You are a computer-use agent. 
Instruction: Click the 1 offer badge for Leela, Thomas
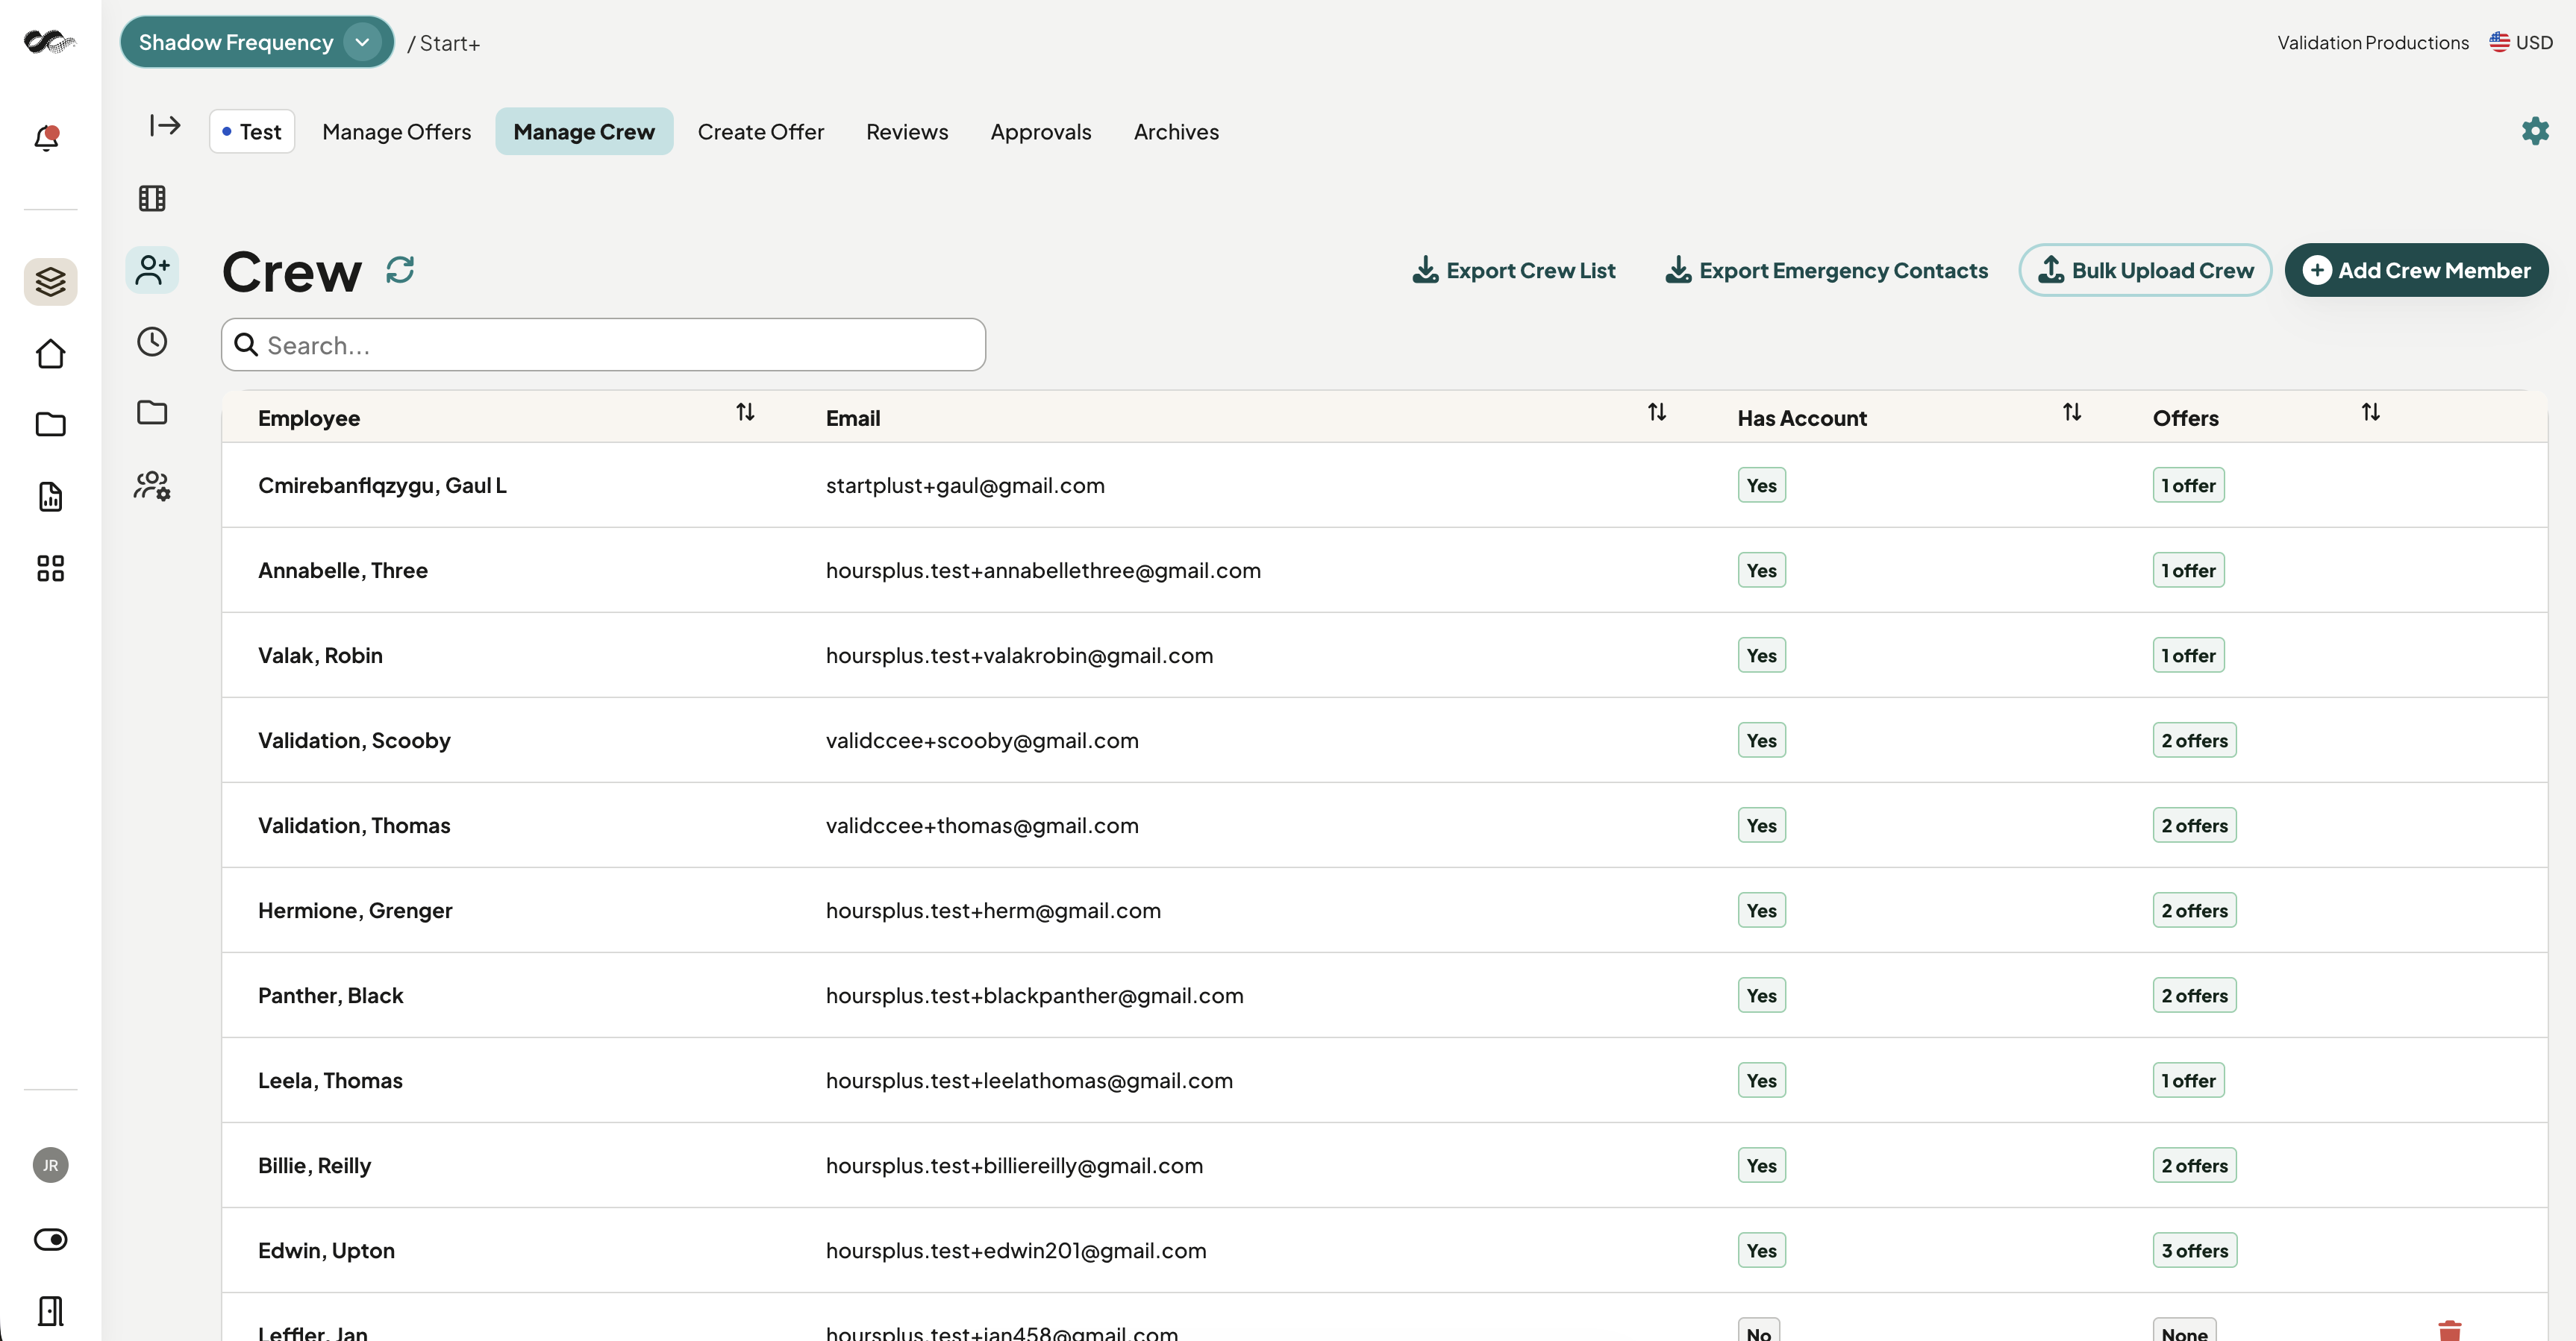coord(2188,1079)
